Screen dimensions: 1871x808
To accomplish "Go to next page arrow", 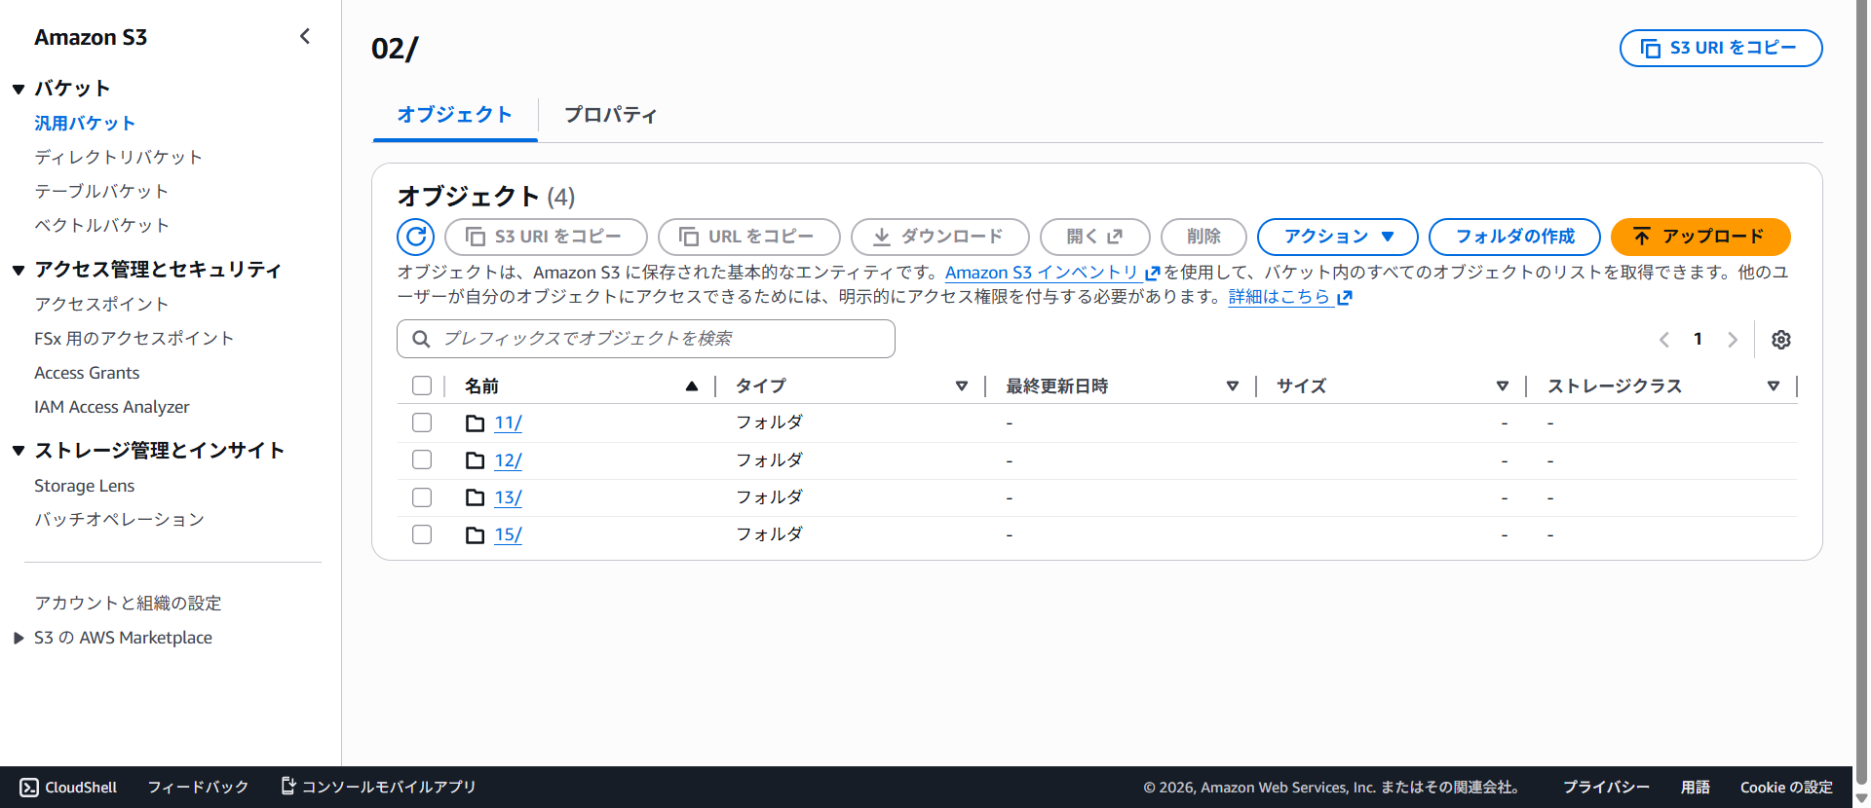I will coord(1733,340).
